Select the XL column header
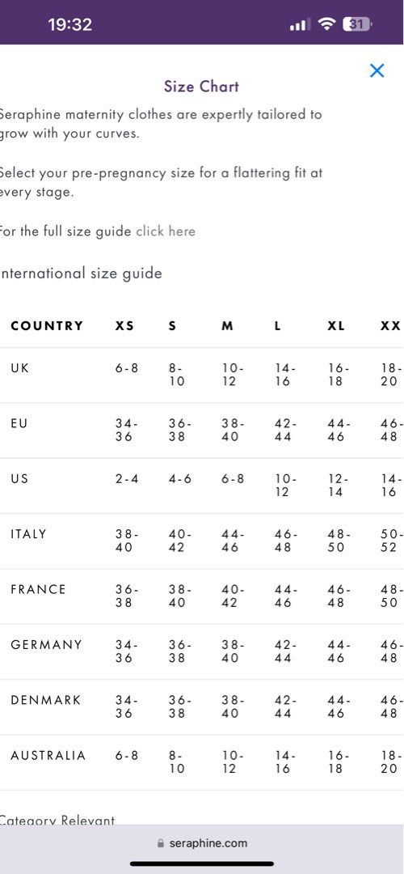The width and height of the screenshot is (404, 874). 336,325
